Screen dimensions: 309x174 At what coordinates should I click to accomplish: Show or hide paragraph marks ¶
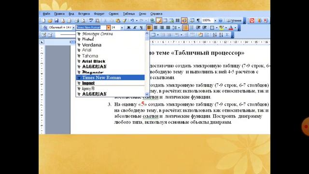click(x=198, y=20)
